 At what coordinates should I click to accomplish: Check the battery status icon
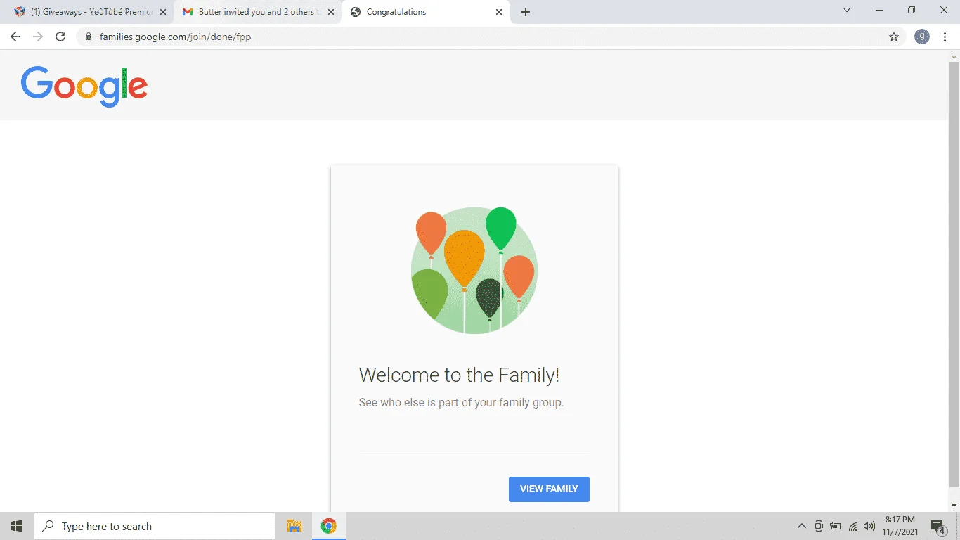click(x=836, y=526)
